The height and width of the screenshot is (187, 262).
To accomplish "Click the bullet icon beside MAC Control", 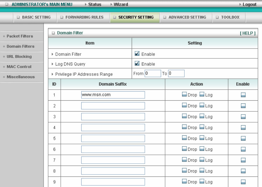I will point(4,67).
